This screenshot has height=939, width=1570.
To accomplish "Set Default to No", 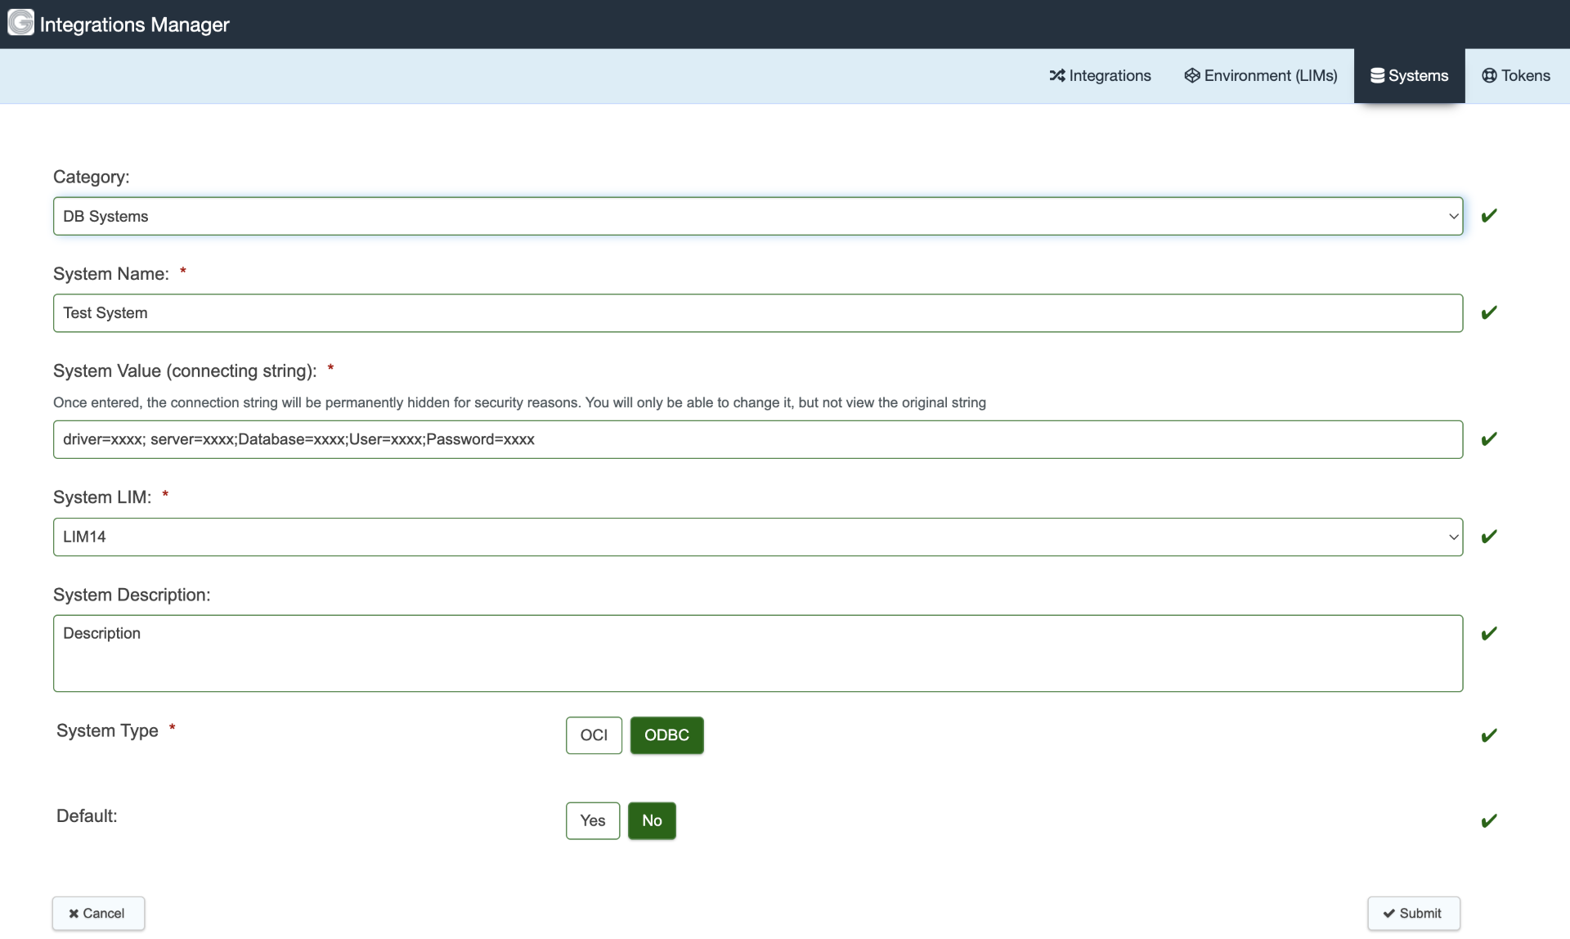I will tap(652, 820).
